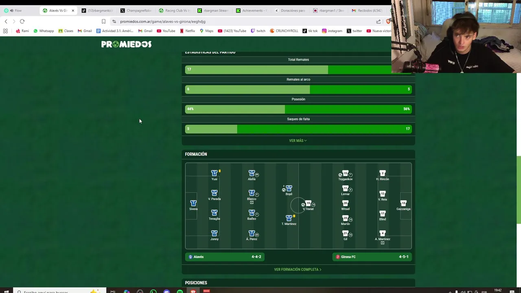
Task: Select Jonny's shirt icon
Action: click(214, 233)
